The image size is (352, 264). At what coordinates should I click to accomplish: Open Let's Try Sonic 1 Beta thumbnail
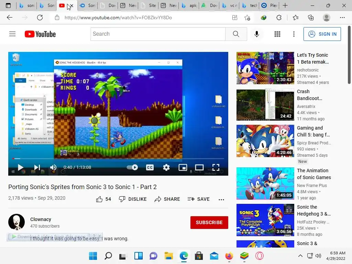[265, 68]
